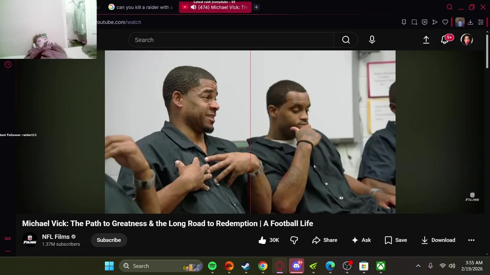Open Google Chrome from taskbar

click(263, 266)
